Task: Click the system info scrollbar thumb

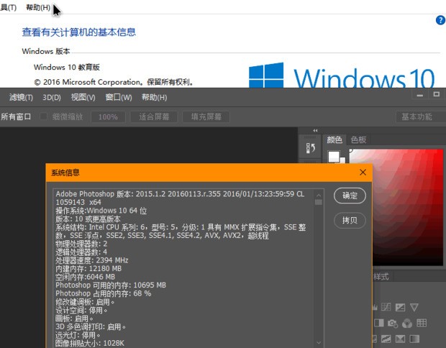Action: [319, 202]
